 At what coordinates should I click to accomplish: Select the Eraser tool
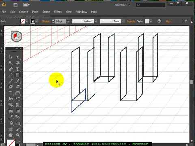(18, 87)
